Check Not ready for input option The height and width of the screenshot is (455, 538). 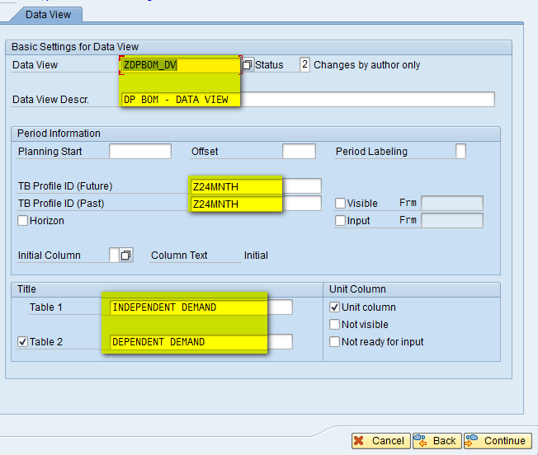[334, 341]
